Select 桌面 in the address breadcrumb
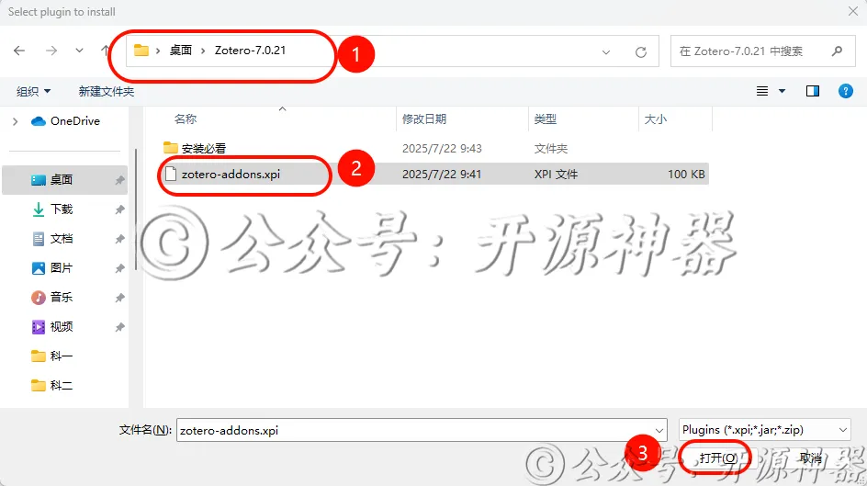Viewport: 867px width, 486px height. pyautogui.click(x=181, y=51)
